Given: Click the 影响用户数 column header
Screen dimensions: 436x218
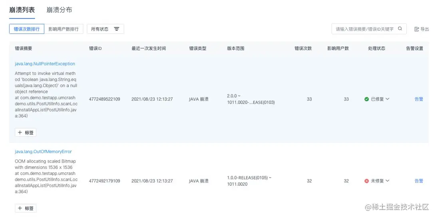Looking at the screenshot, I should point(338,48).
